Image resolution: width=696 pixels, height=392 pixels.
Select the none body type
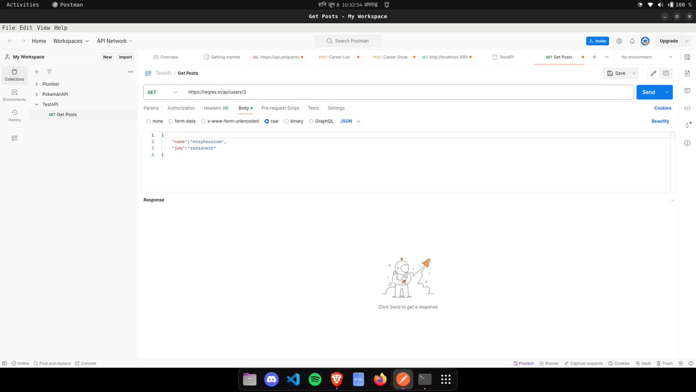click(154, 121)
